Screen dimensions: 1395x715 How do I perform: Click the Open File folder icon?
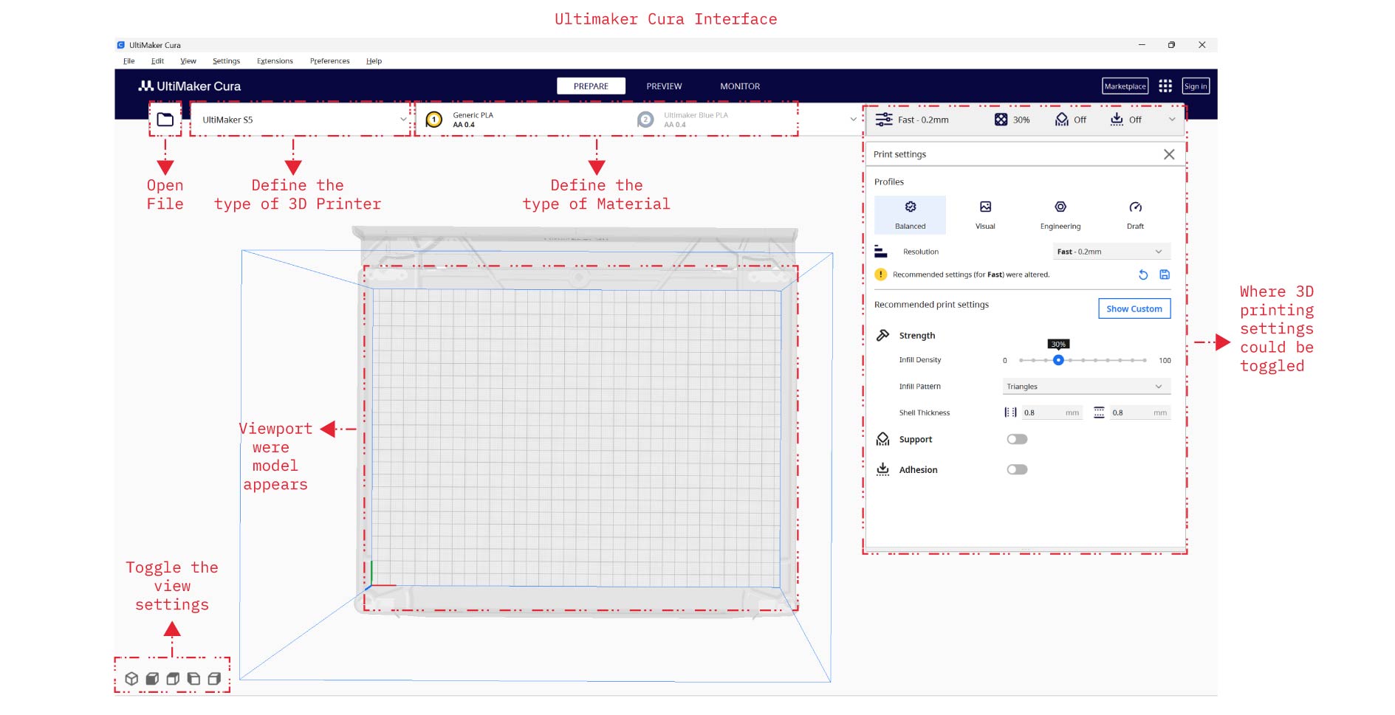[x=165, y=120]
